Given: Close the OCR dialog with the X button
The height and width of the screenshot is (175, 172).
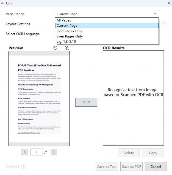Looking at the screenshot, I should point(169,3).
